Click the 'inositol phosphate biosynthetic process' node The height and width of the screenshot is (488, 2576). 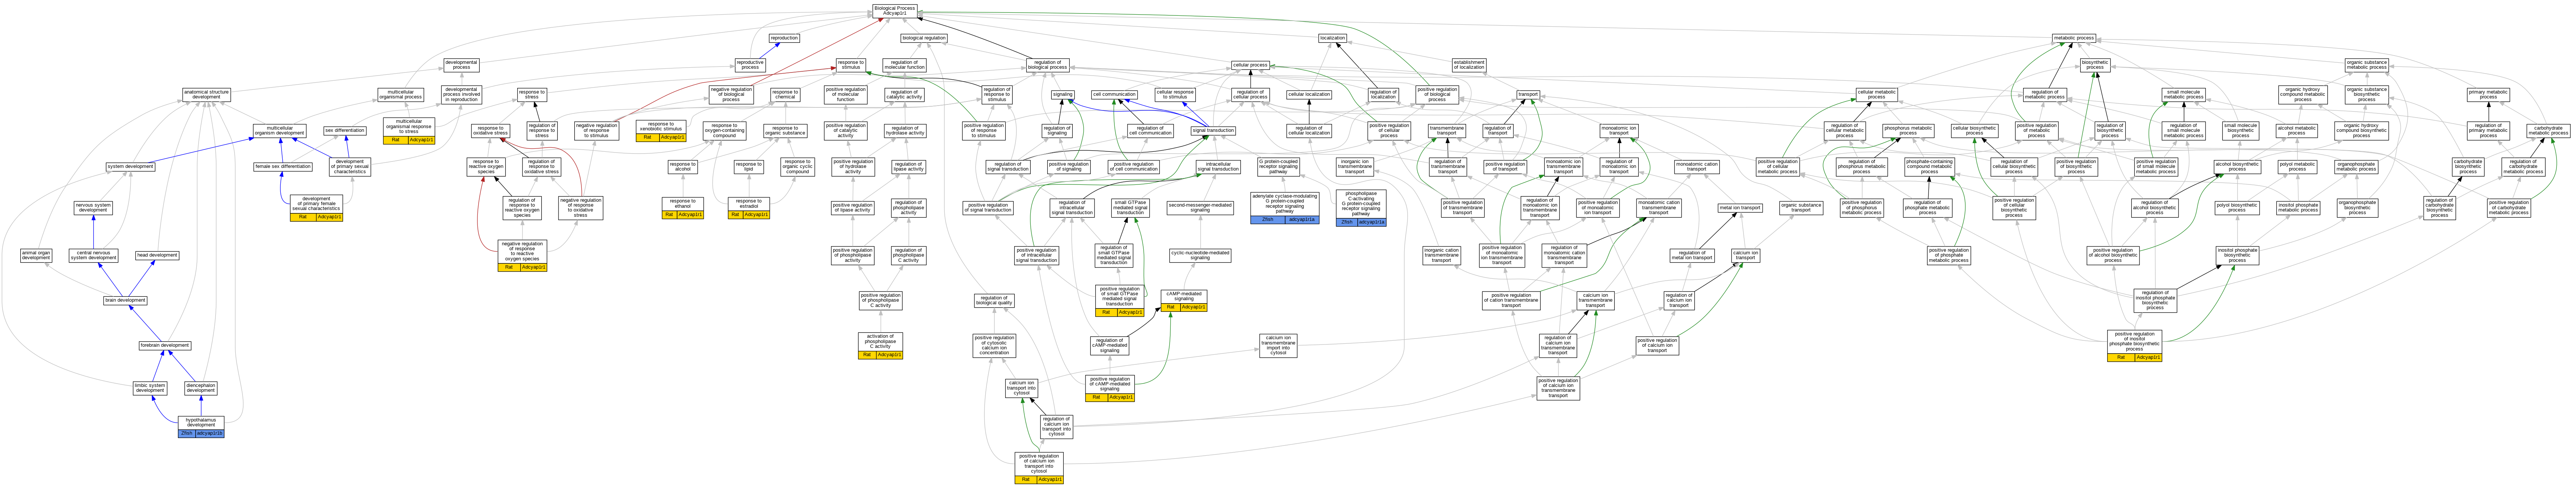tap(2237, 255)
